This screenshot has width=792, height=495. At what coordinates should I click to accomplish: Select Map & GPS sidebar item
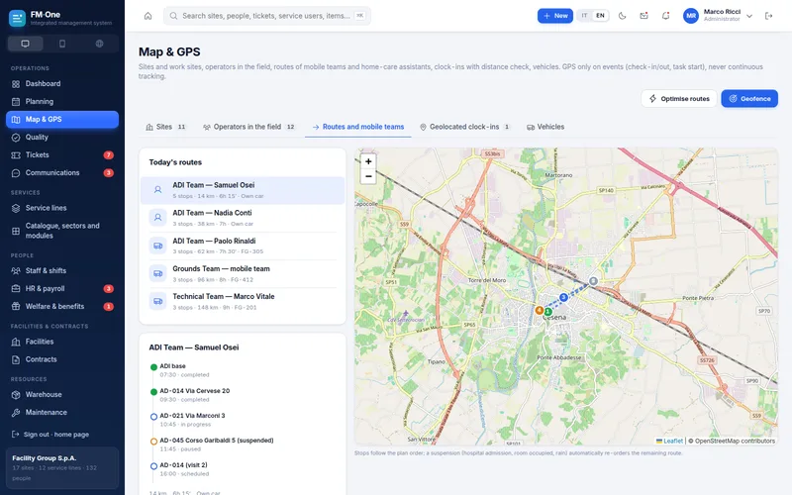pos(62,119)
